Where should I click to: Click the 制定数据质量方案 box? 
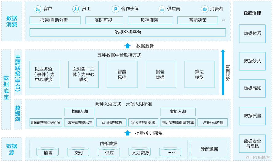pos(178,122)
